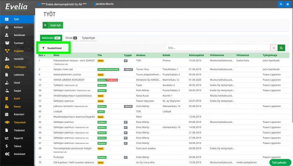Viewport: 293px width, 166px height.
Task: Open Kassa register icon
Action: coord(7,107)
